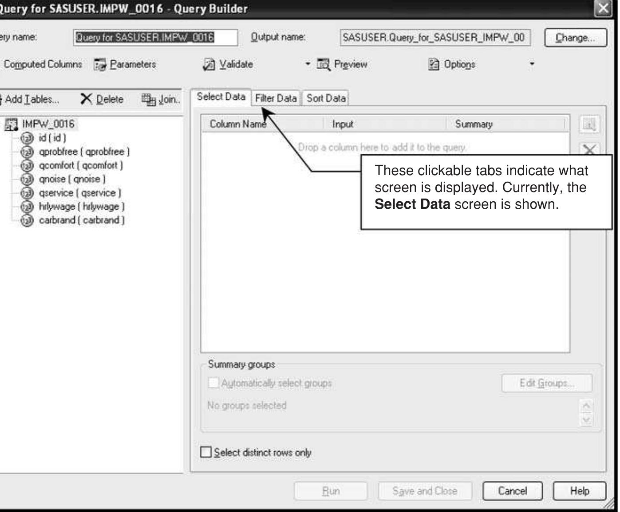The image size is (620, 512).
Task: Switch to the Sort Data tab
Action: click(326, 98)
